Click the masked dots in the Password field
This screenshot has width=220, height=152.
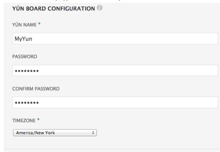[x=27, y=71]
